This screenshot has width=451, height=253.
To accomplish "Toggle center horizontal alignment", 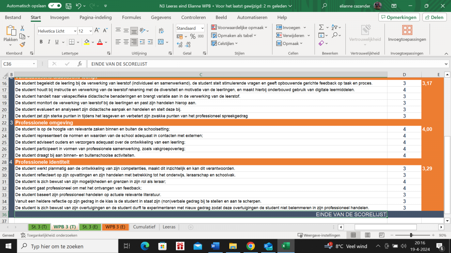I will (x=126, y=42).
